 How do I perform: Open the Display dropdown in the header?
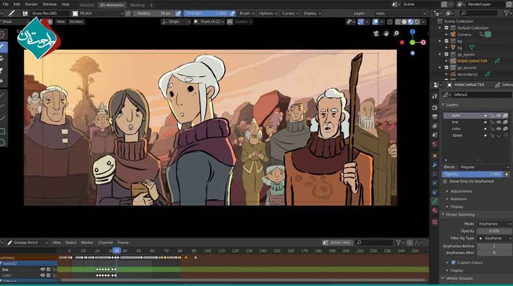[312, 13]
